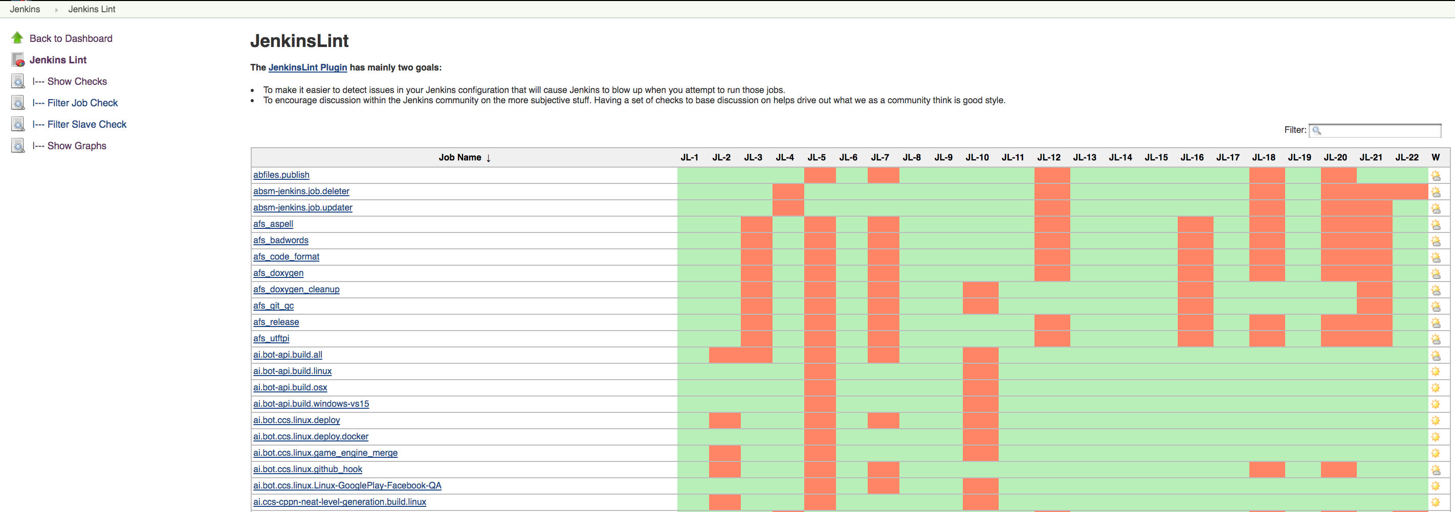Click the Jenkins Lint sidebar icon

pyautogui.click(x=18, y=59)
